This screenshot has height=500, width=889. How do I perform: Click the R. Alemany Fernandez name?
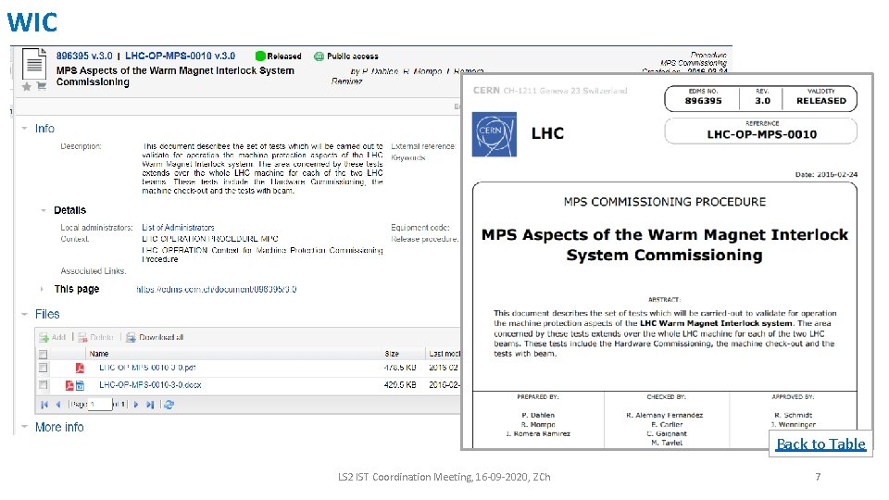(x=665, y=416)
